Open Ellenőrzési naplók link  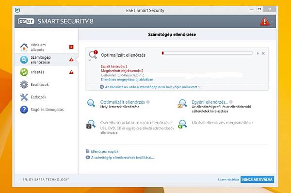click(x=105, y=151)
